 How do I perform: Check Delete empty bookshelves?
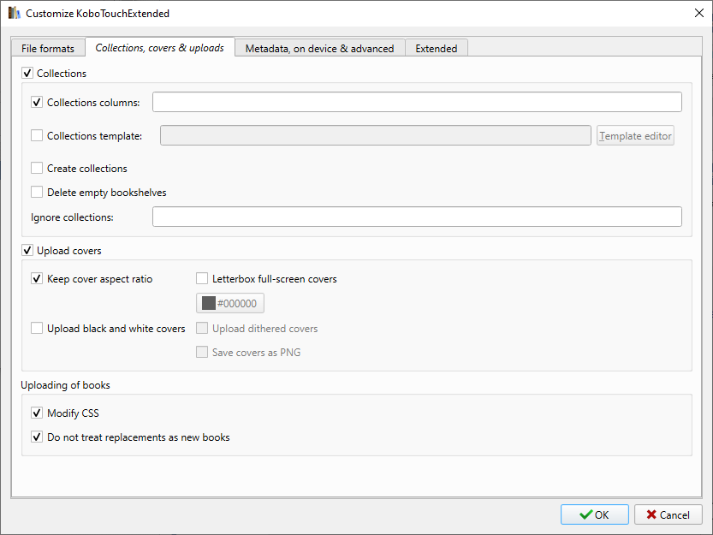coord(37,193)
